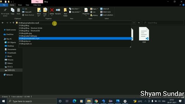Go back with the Back arrow
The width and height of the screenshot is (185, 104).
tap(3, 23)
